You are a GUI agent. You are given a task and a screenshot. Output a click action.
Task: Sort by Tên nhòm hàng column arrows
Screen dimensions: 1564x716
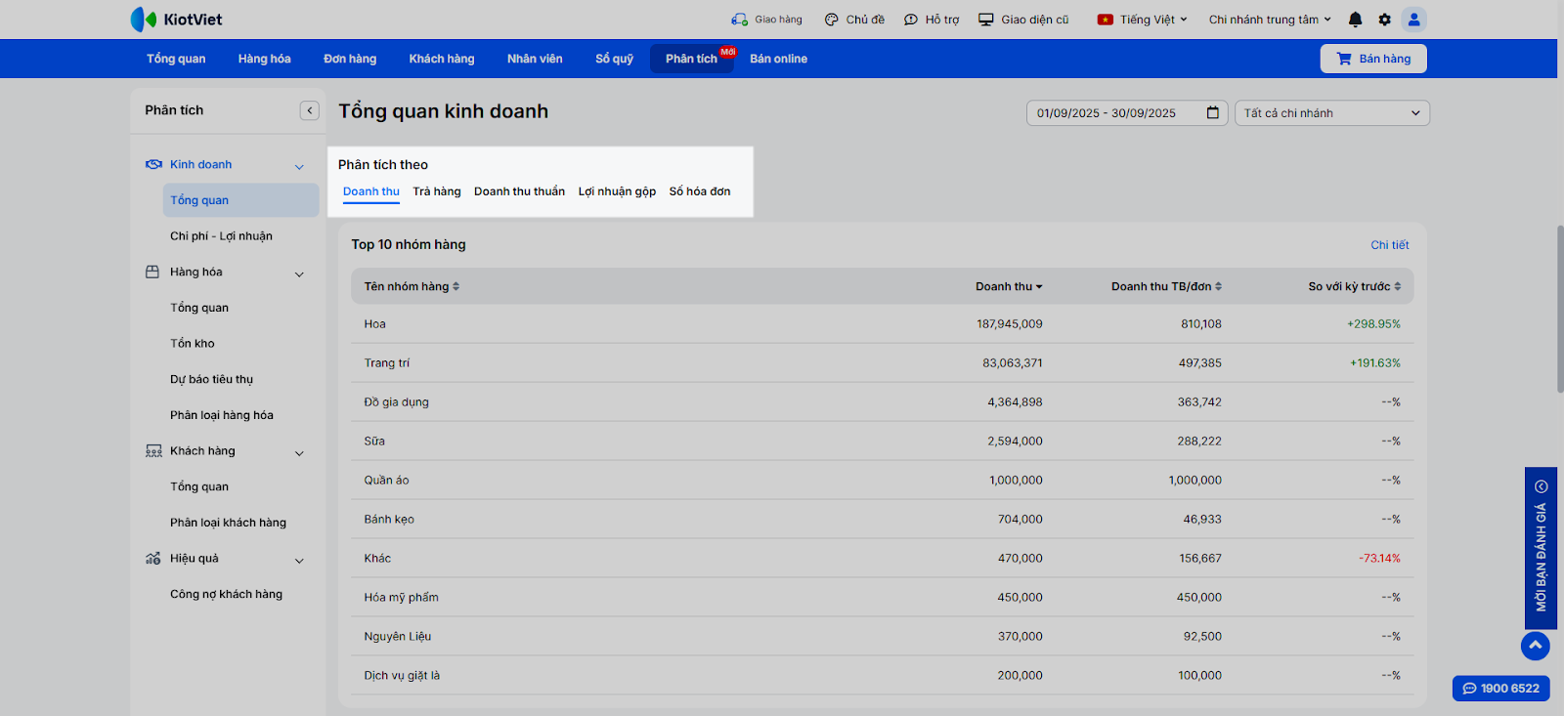(456, 286)
